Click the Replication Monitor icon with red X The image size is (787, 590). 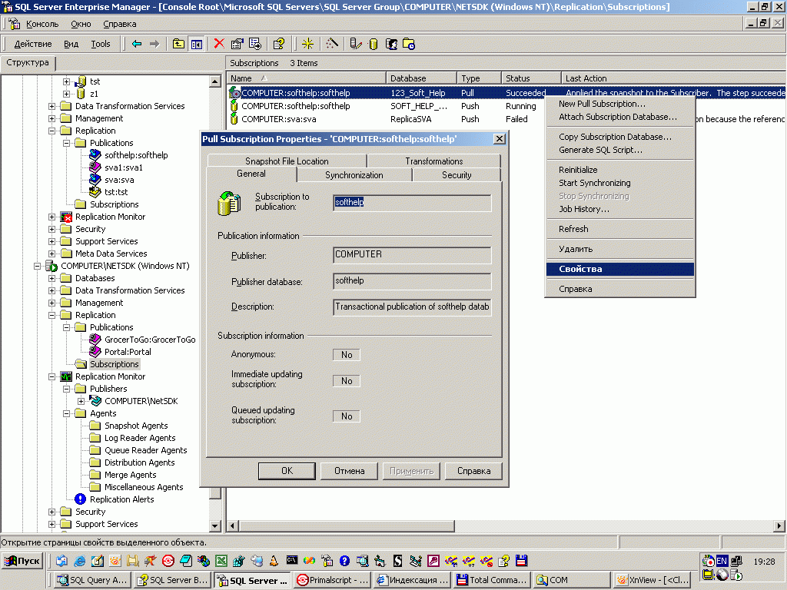click(66, 217)
